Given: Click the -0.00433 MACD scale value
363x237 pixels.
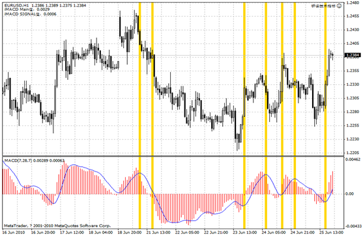Looking at the screenshot, I should tap(353, 226).
